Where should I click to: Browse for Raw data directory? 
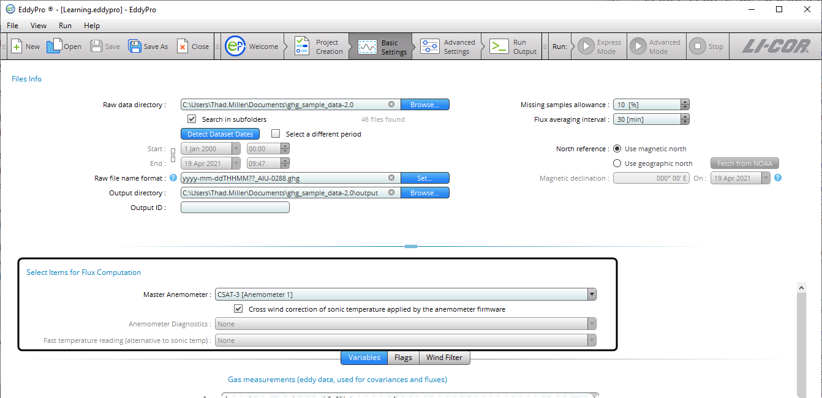[424, 105]
